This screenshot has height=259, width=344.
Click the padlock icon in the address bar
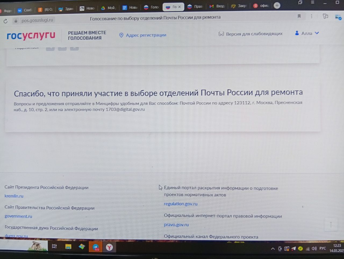click(16, 21)
